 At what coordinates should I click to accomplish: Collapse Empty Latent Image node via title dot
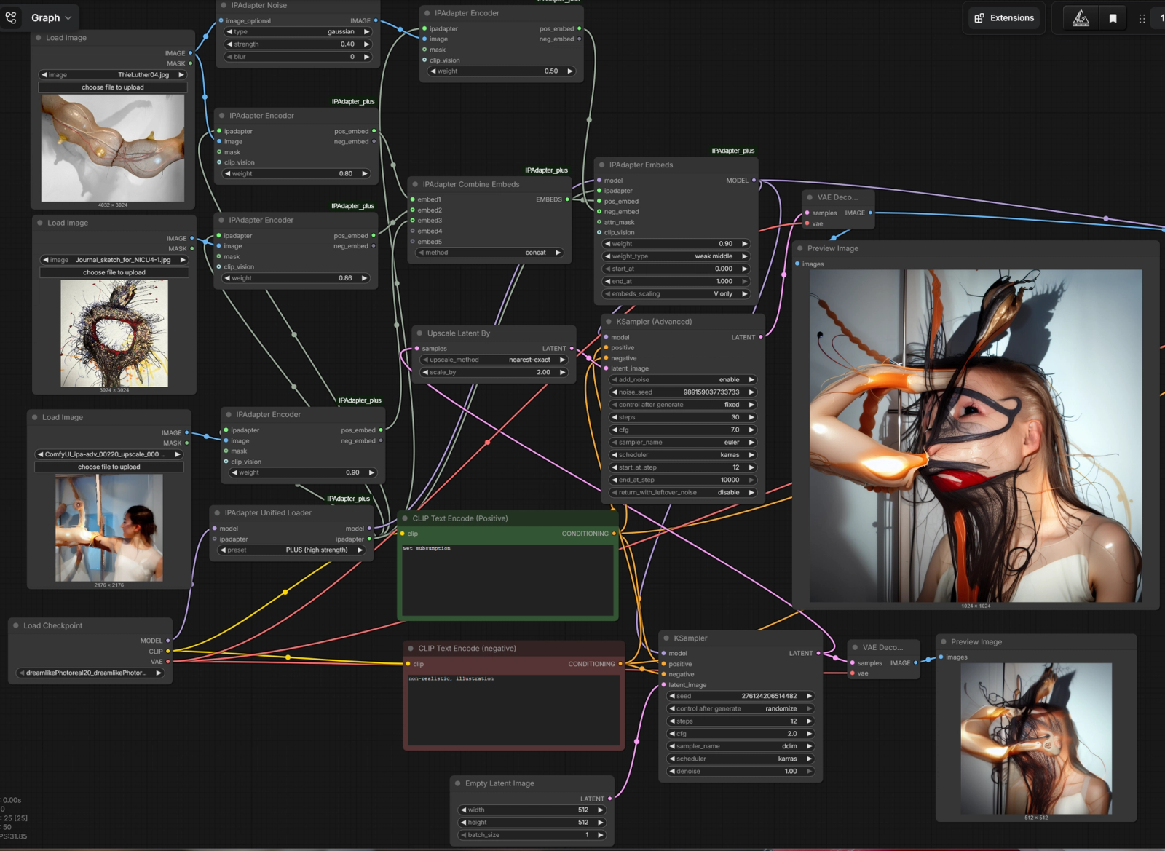click(458, 783)
